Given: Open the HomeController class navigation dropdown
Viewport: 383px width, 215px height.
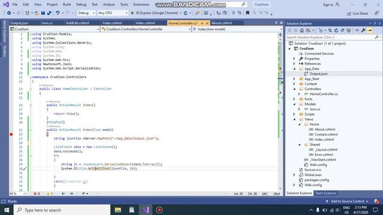Looking at the screenshot, I should click(146, 29).
